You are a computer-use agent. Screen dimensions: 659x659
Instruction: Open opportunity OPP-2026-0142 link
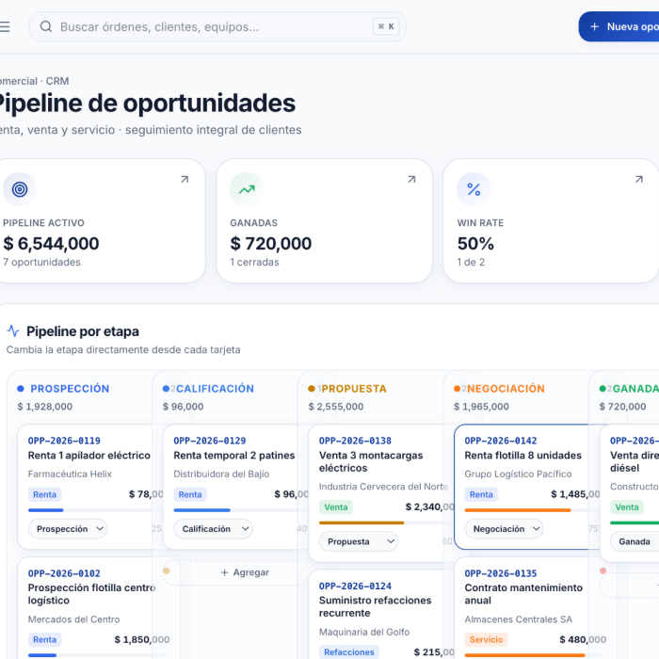coord(501,441)
